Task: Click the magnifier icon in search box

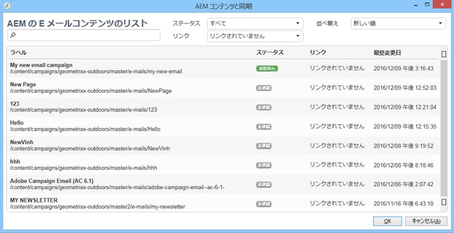Action: 13,35
